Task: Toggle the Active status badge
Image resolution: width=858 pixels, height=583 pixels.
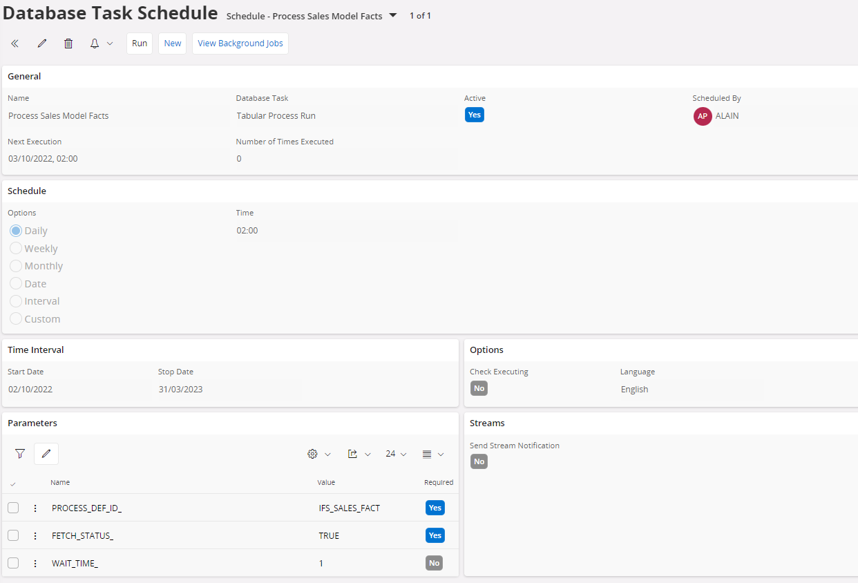Action: 475,115
